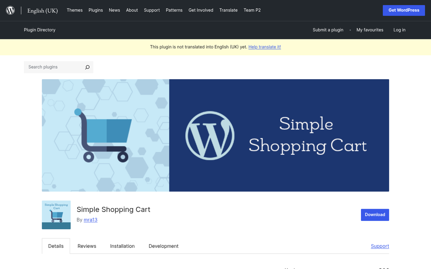Click the Get WordPress button
The width and height of the screenshot is (431, 269).
click(x=404, y=10)
